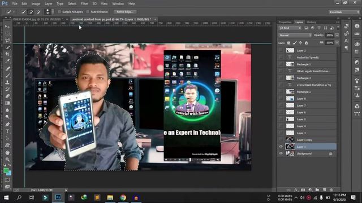The image size is (362, 203).
Task: Expand status bar info arrow
Action: 66,190
